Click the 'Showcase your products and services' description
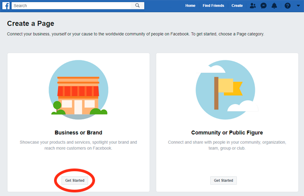 tap(78, 145)
